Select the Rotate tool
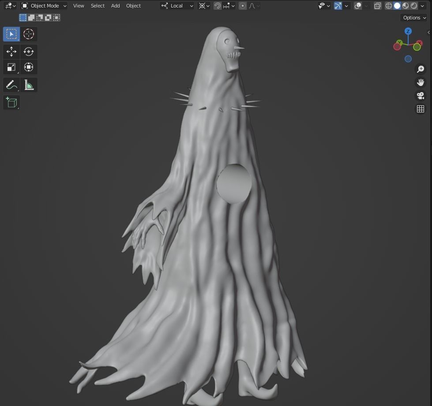The image size is (432, 406). pos(29,52)
